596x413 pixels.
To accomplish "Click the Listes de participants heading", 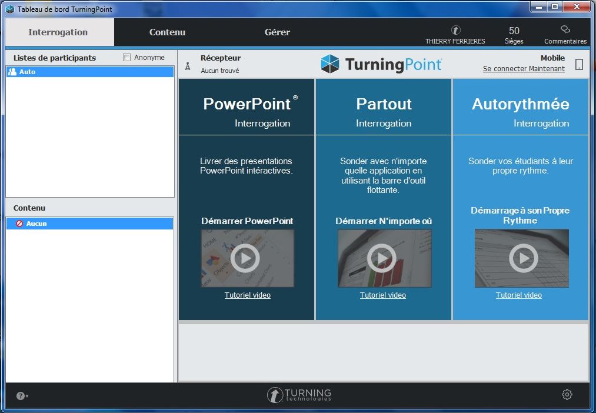I will click(55, 58).
